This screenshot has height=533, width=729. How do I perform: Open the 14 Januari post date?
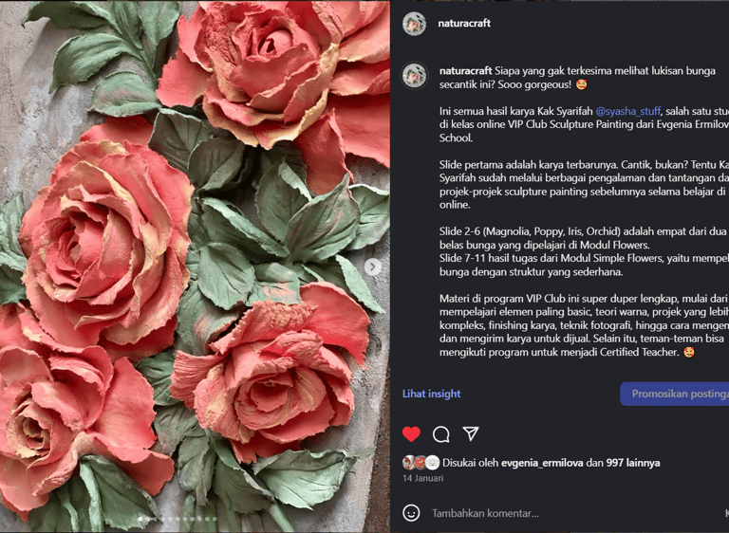click(423, 478)
